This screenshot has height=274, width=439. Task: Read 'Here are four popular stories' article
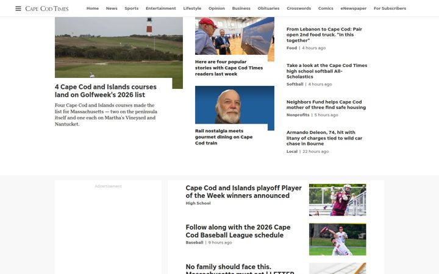tap(229, 68)
